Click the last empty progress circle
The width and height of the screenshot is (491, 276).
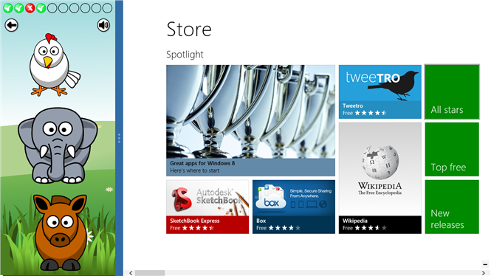[107, 8]
